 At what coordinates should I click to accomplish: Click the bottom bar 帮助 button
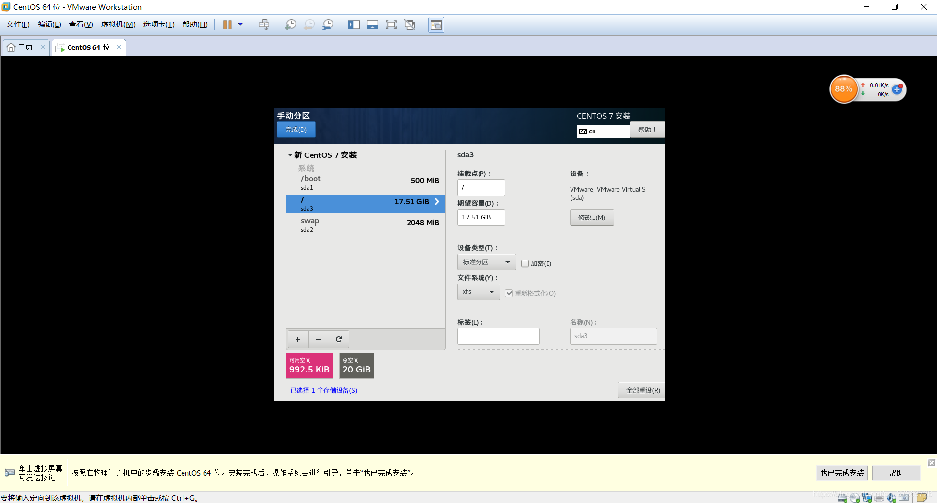(896, 473)
